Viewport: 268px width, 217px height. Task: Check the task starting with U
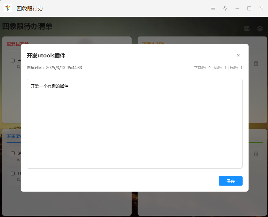point(13,174)
